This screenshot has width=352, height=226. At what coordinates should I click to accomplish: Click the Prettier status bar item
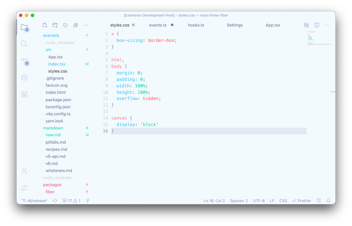click(302, 201)
